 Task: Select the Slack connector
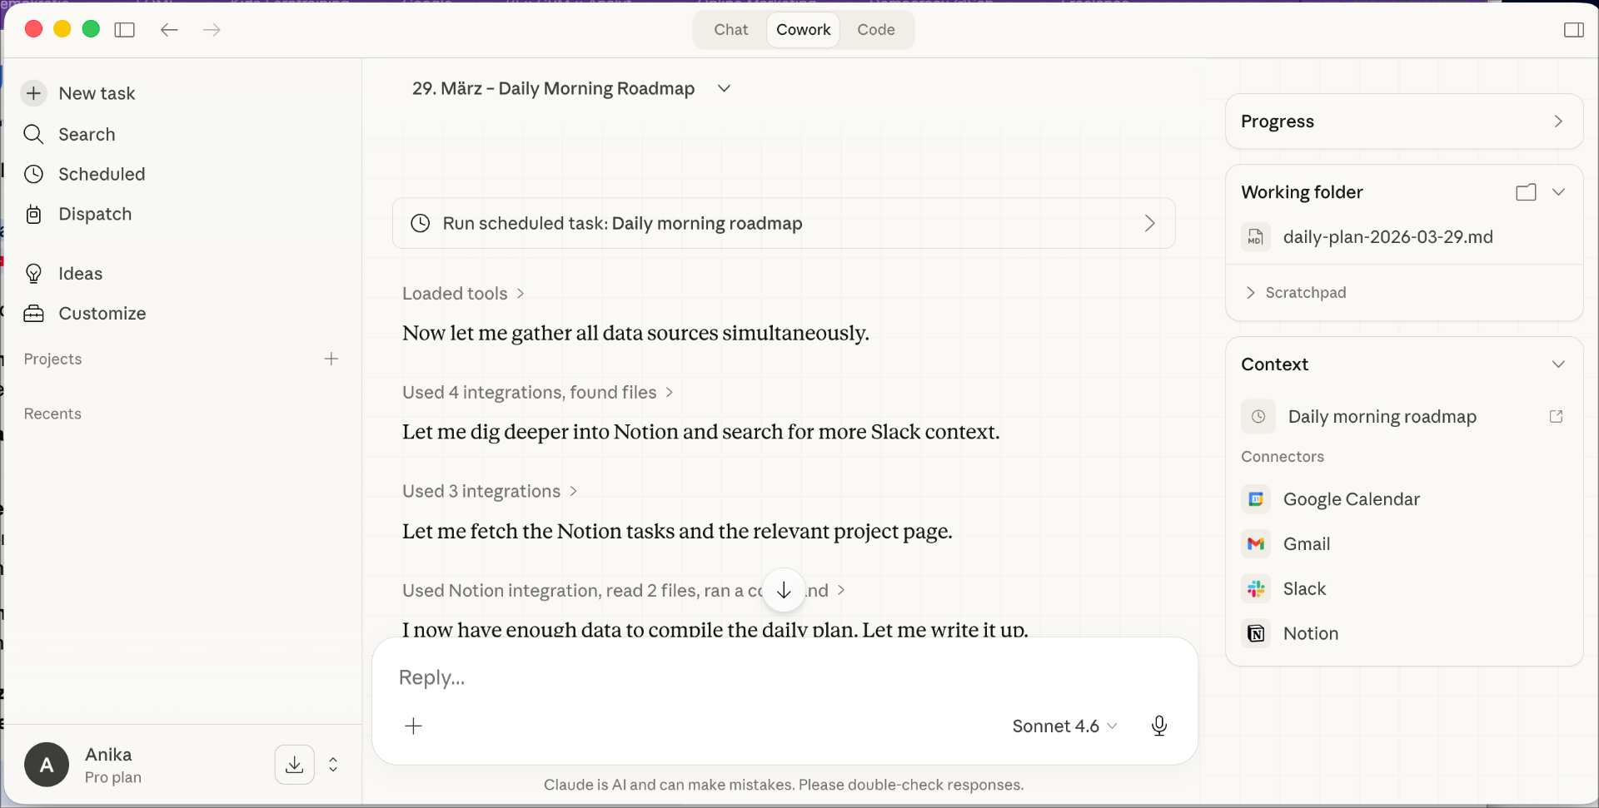(x=1304, y=589)
